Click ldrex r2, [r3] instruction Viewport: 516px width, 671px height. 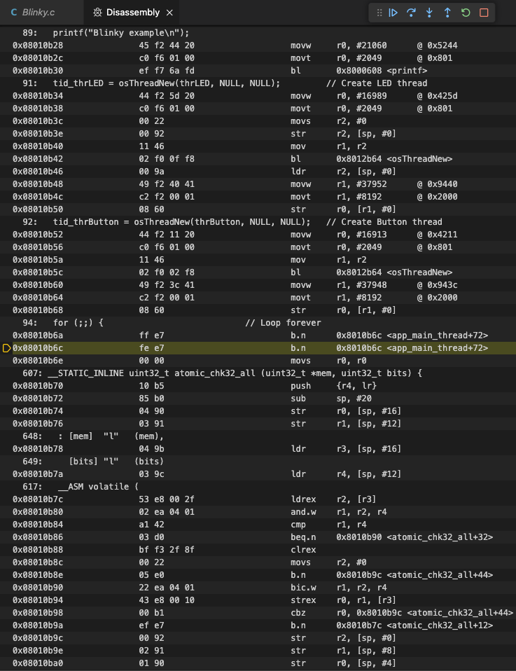pos(258,499)
